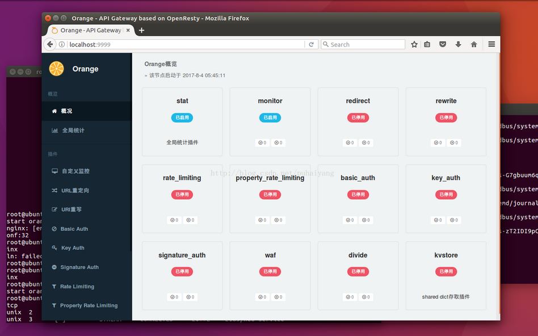Click the 已启用 badge on monitor card
538x336 pixels.
coord(270,117)
